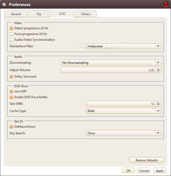Viewport: 171px width, 176px height.
Task: Click the Size (MB) value field
Action: pyautogui.click(x=121, y=104)
